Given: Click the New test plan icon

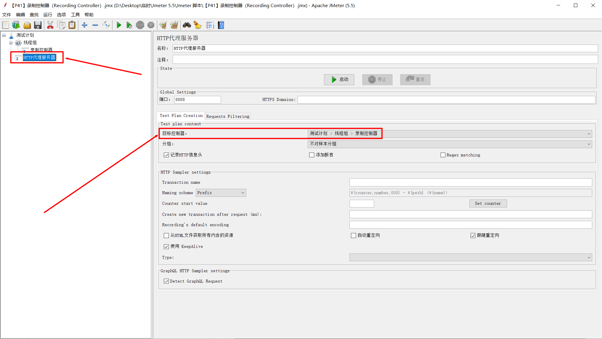Looking at the screenshot, I should [5, 25].
